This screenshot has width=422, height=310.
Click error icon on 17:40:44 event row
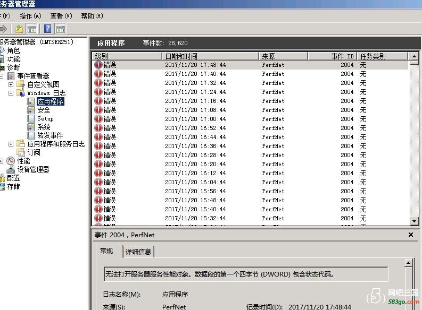(x=98, y=74)
